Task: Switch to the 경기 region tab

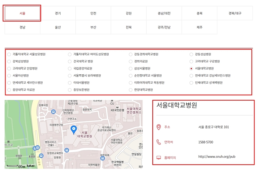Action: point(58,13)
